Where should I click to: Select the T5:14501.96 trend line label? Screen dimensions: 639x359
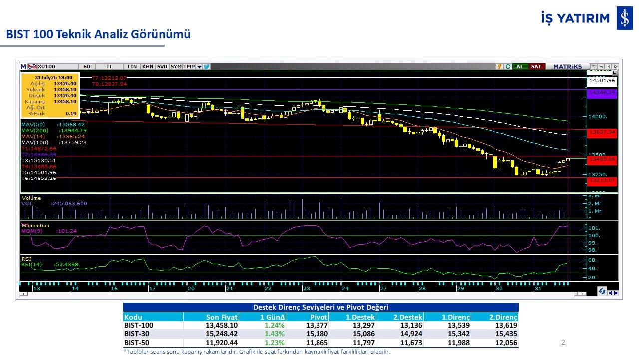[39, 172]
